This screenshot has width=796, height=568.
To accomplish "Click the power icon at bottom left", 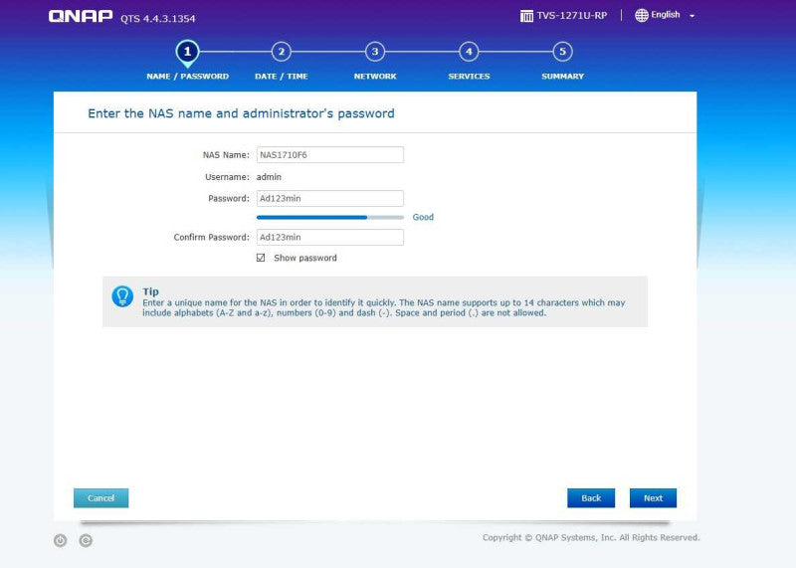I will (60, 540).
